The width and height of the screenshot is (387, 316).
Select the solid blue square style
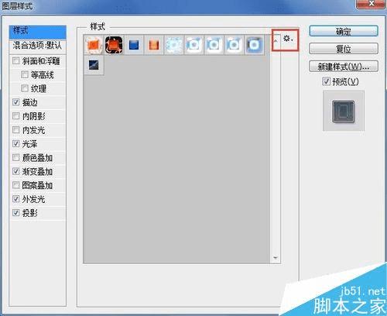(x=134, y=45)
